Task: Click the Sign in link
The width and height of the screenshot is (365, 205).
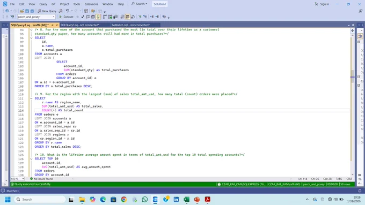Action: (x=322, y=4)
